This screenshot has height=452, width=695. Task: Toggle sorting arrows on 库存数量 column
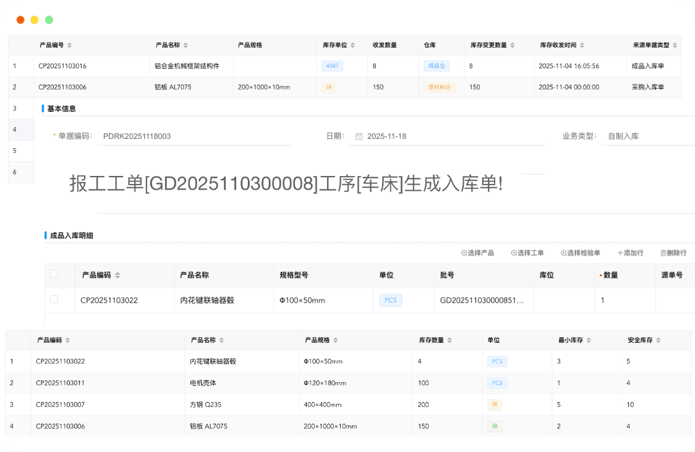450,340
